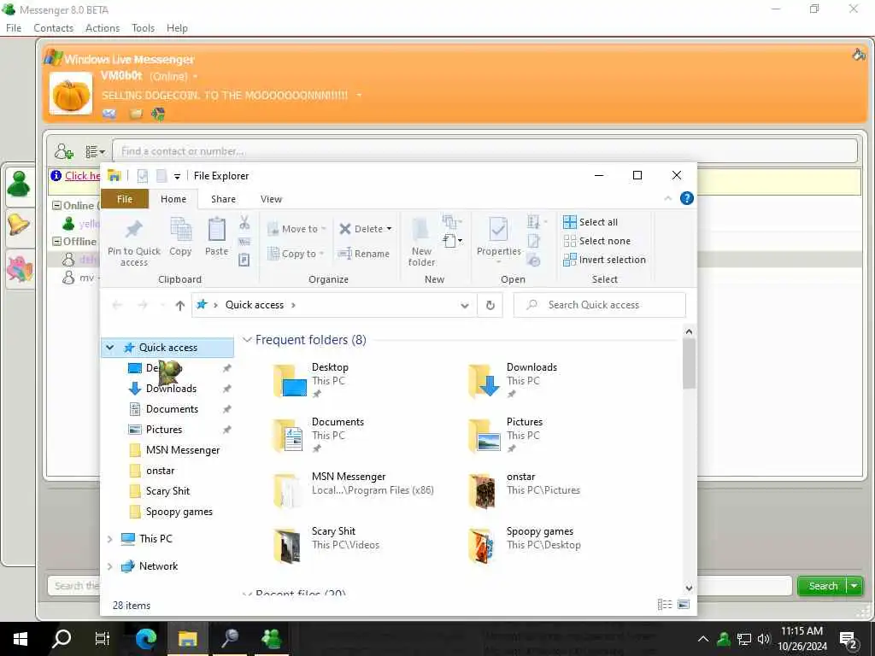This screenshot has width=875, height=656.
Task: Open the Help menu in Messenger
Action: click(x=177, y=28)
